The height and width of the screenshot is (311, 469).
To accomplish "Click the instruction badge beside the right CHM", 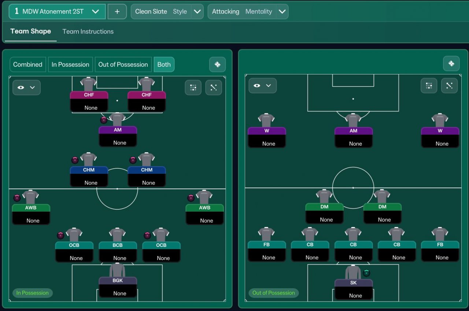I will coord(133,160).
